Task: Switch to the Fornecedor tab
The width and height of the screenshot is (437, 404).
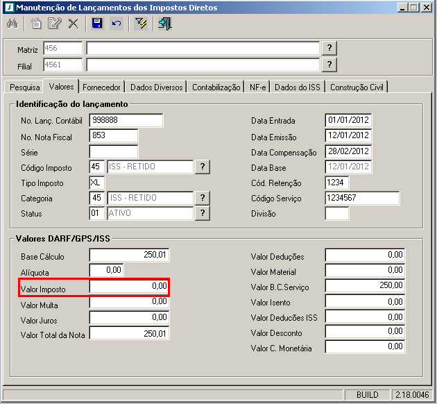Action: pyautogui.click(x=102, y=87)
